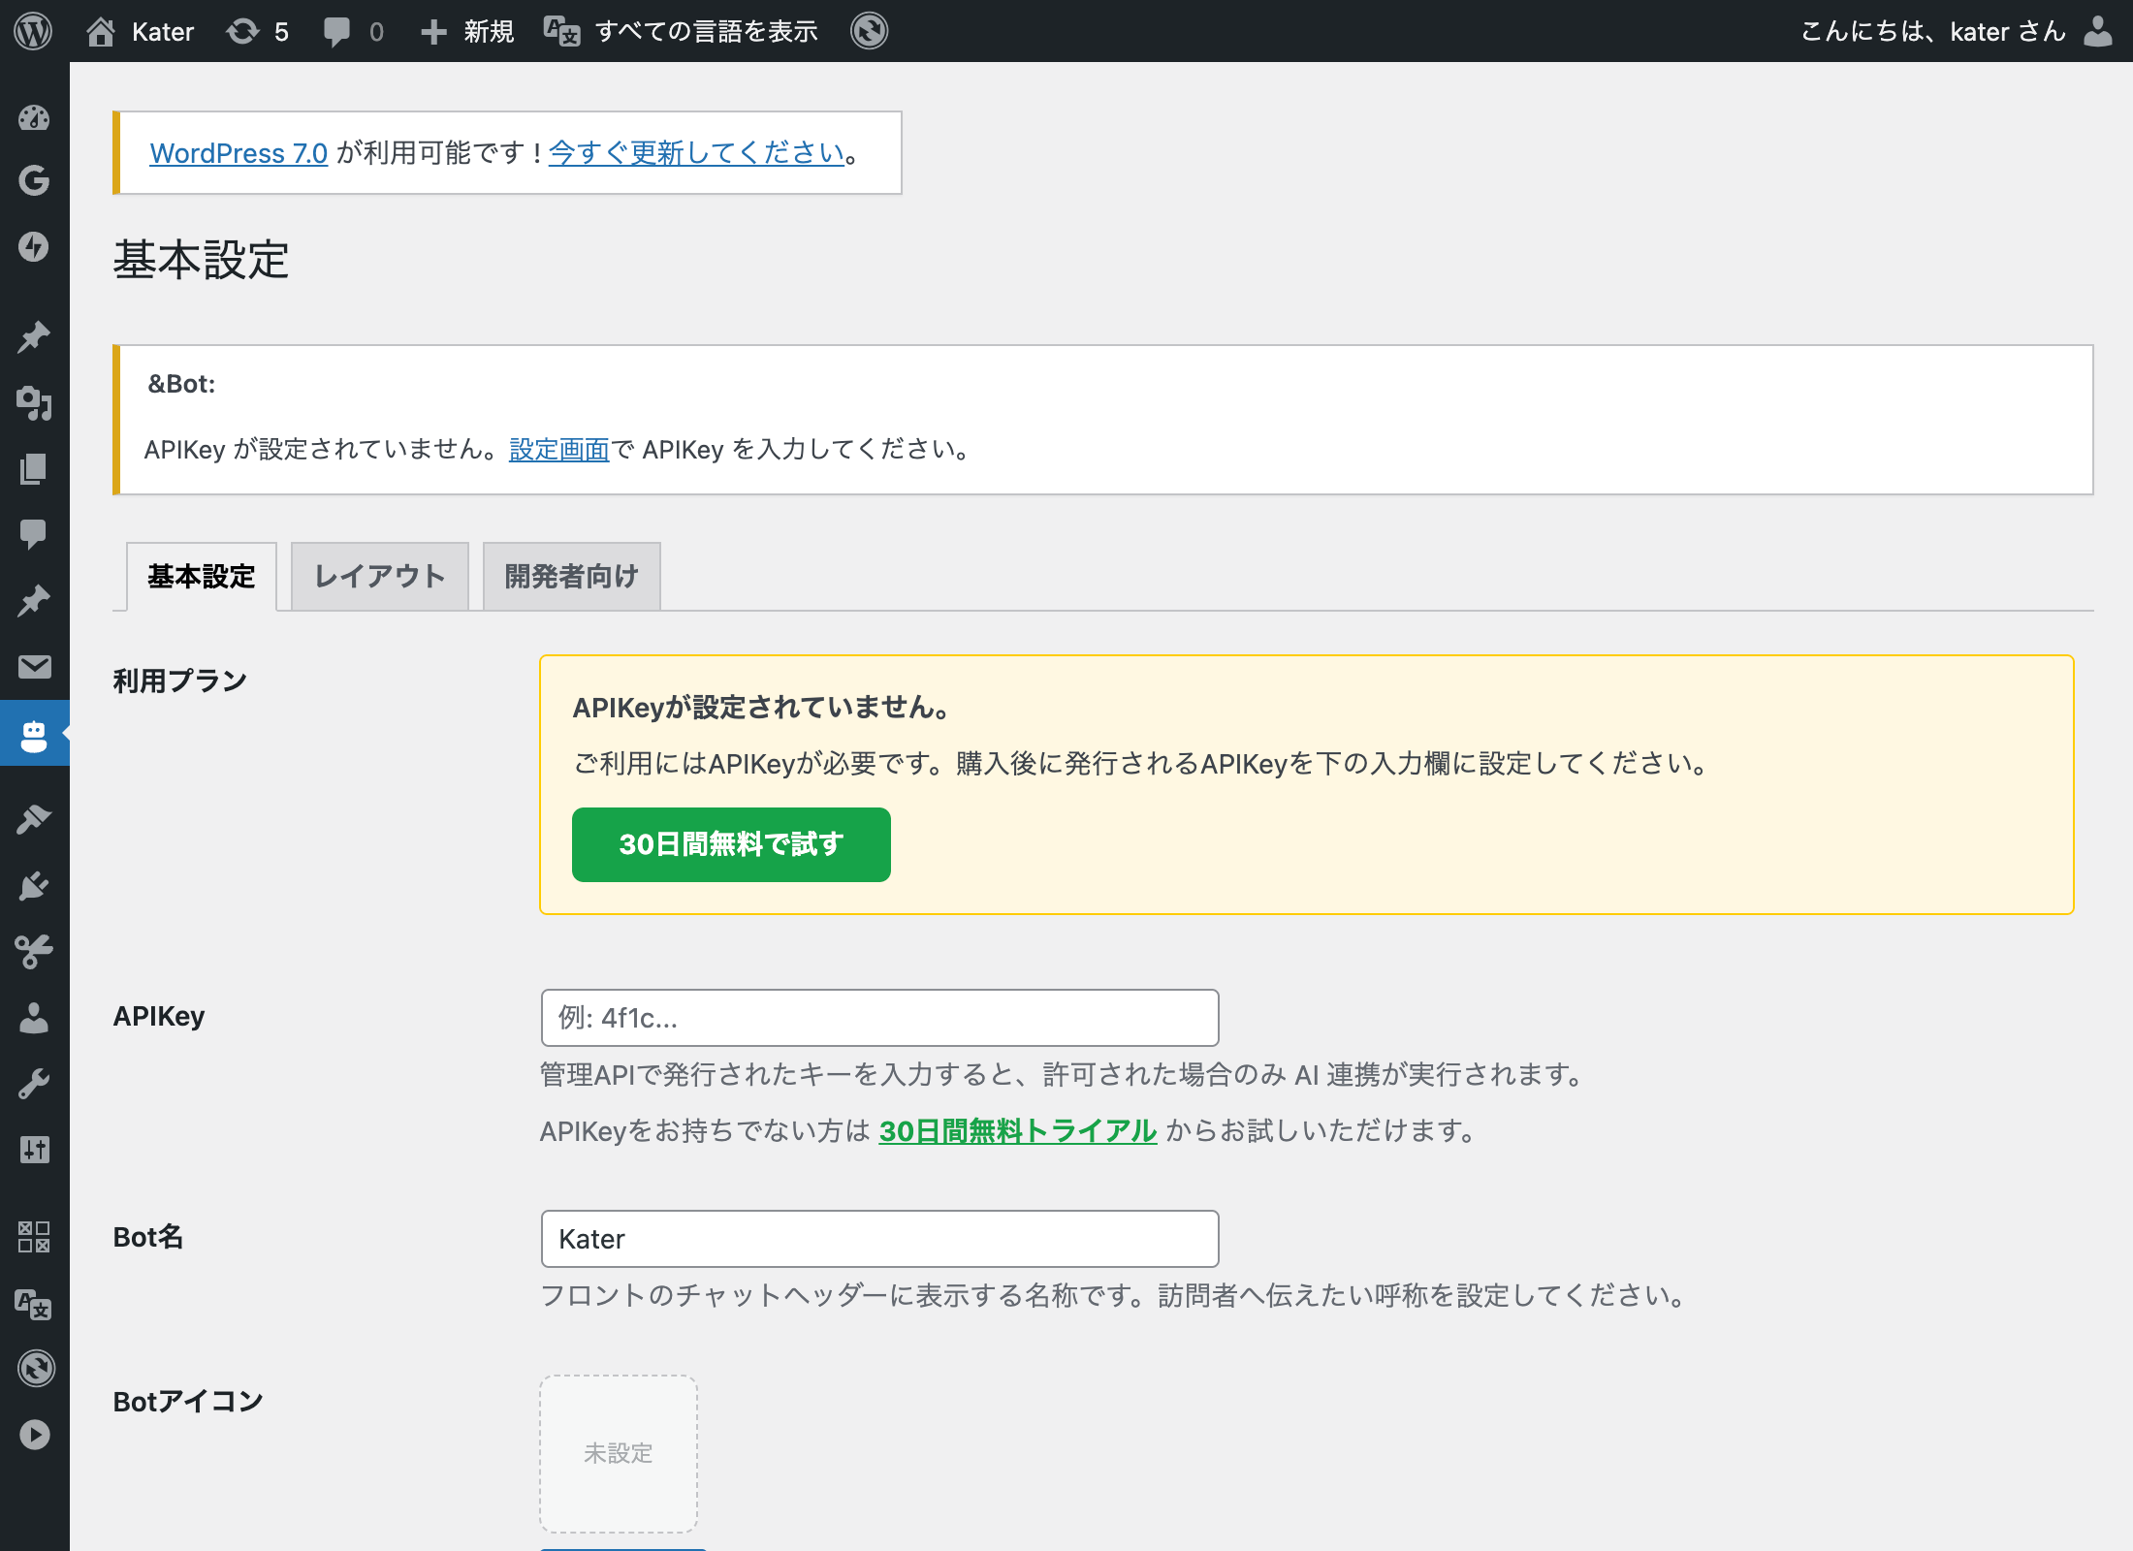Open the comments bubble showing 0
This screenshot has width=2133, height=1551.
click(x=353, y=32)
